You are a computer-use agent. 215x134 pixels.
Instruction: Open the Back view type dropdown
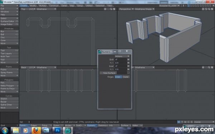[28, 68]
